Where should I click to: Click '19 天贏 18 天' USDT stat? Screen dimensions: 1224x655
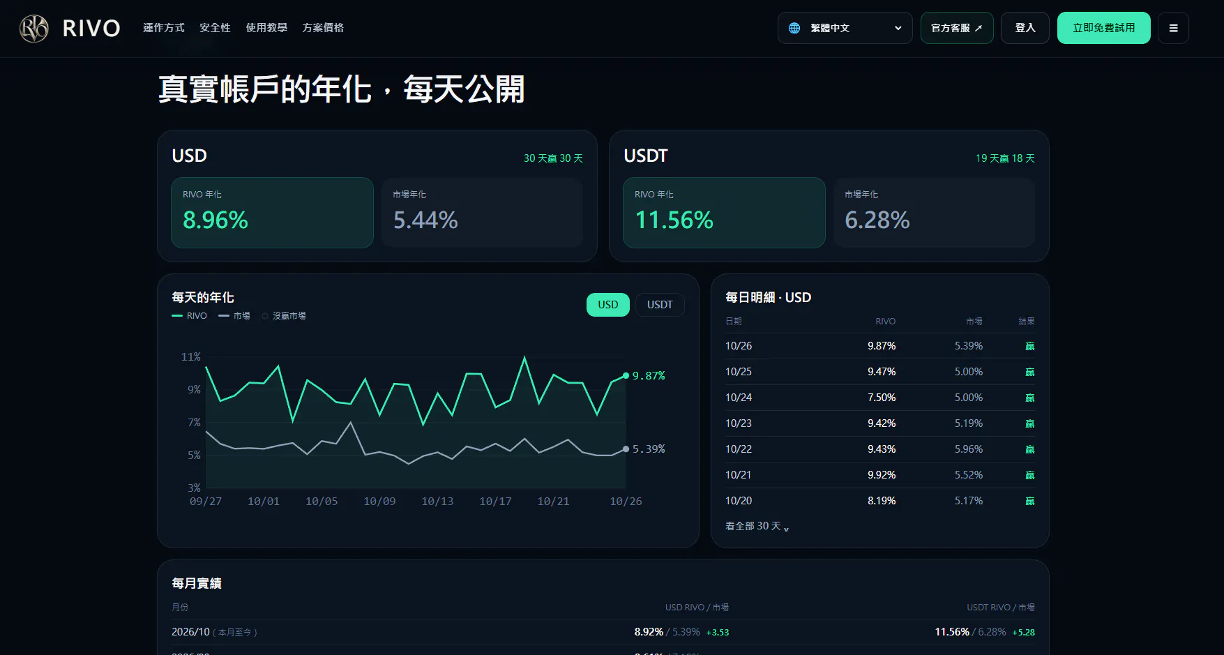tap(1005, 158)
